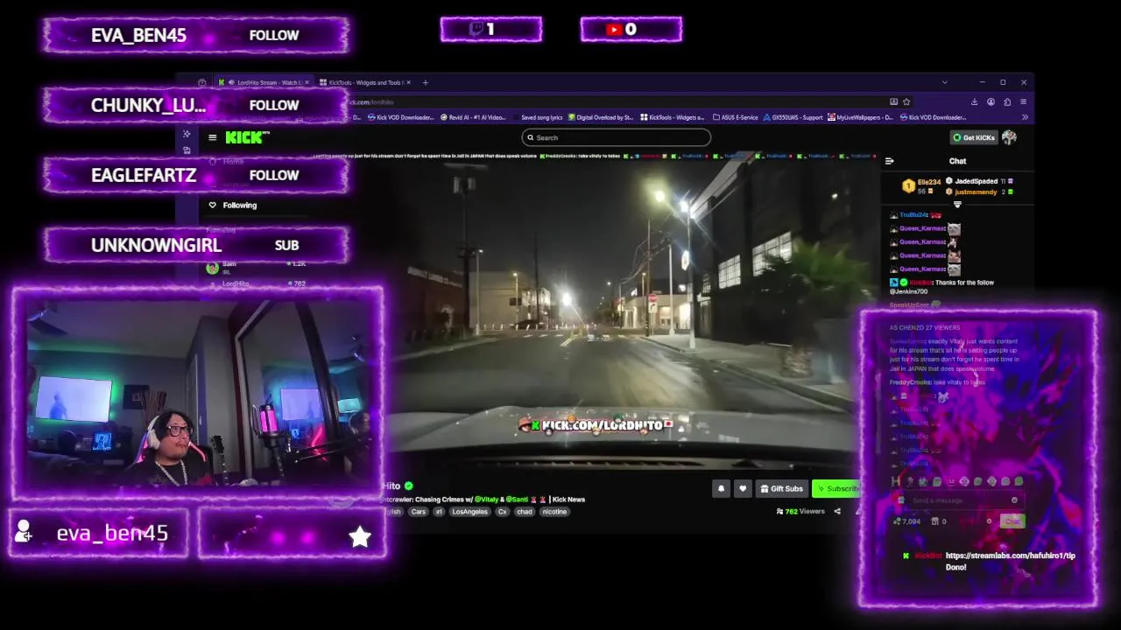Open Digital Overload bookmark
Image resolution: width=1121 pixels, height=630 pixels.
[x=601, y=117]
